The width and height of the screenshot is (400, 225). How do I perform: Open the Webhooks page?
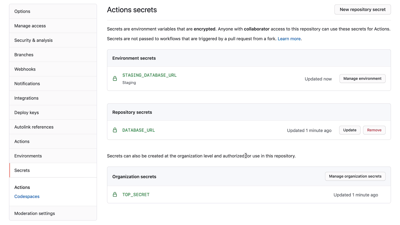25,69
